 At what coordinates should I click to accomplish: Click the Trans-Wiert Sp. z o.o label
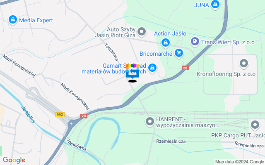[228, 42]
